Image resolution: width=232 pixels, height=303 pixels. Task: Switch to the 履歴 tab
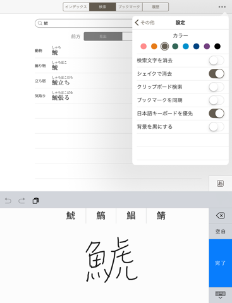(156, 7)
